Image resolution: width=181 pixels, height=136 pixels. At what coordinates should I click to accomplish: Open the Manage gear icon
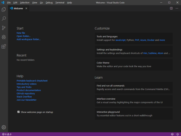point(4,127)
